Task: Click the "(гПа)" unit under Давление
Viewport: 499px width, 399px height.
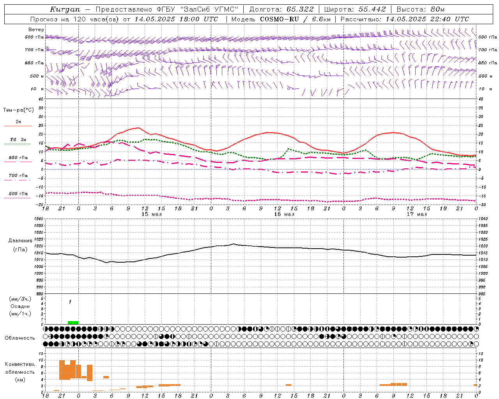Action: point(20,250)
